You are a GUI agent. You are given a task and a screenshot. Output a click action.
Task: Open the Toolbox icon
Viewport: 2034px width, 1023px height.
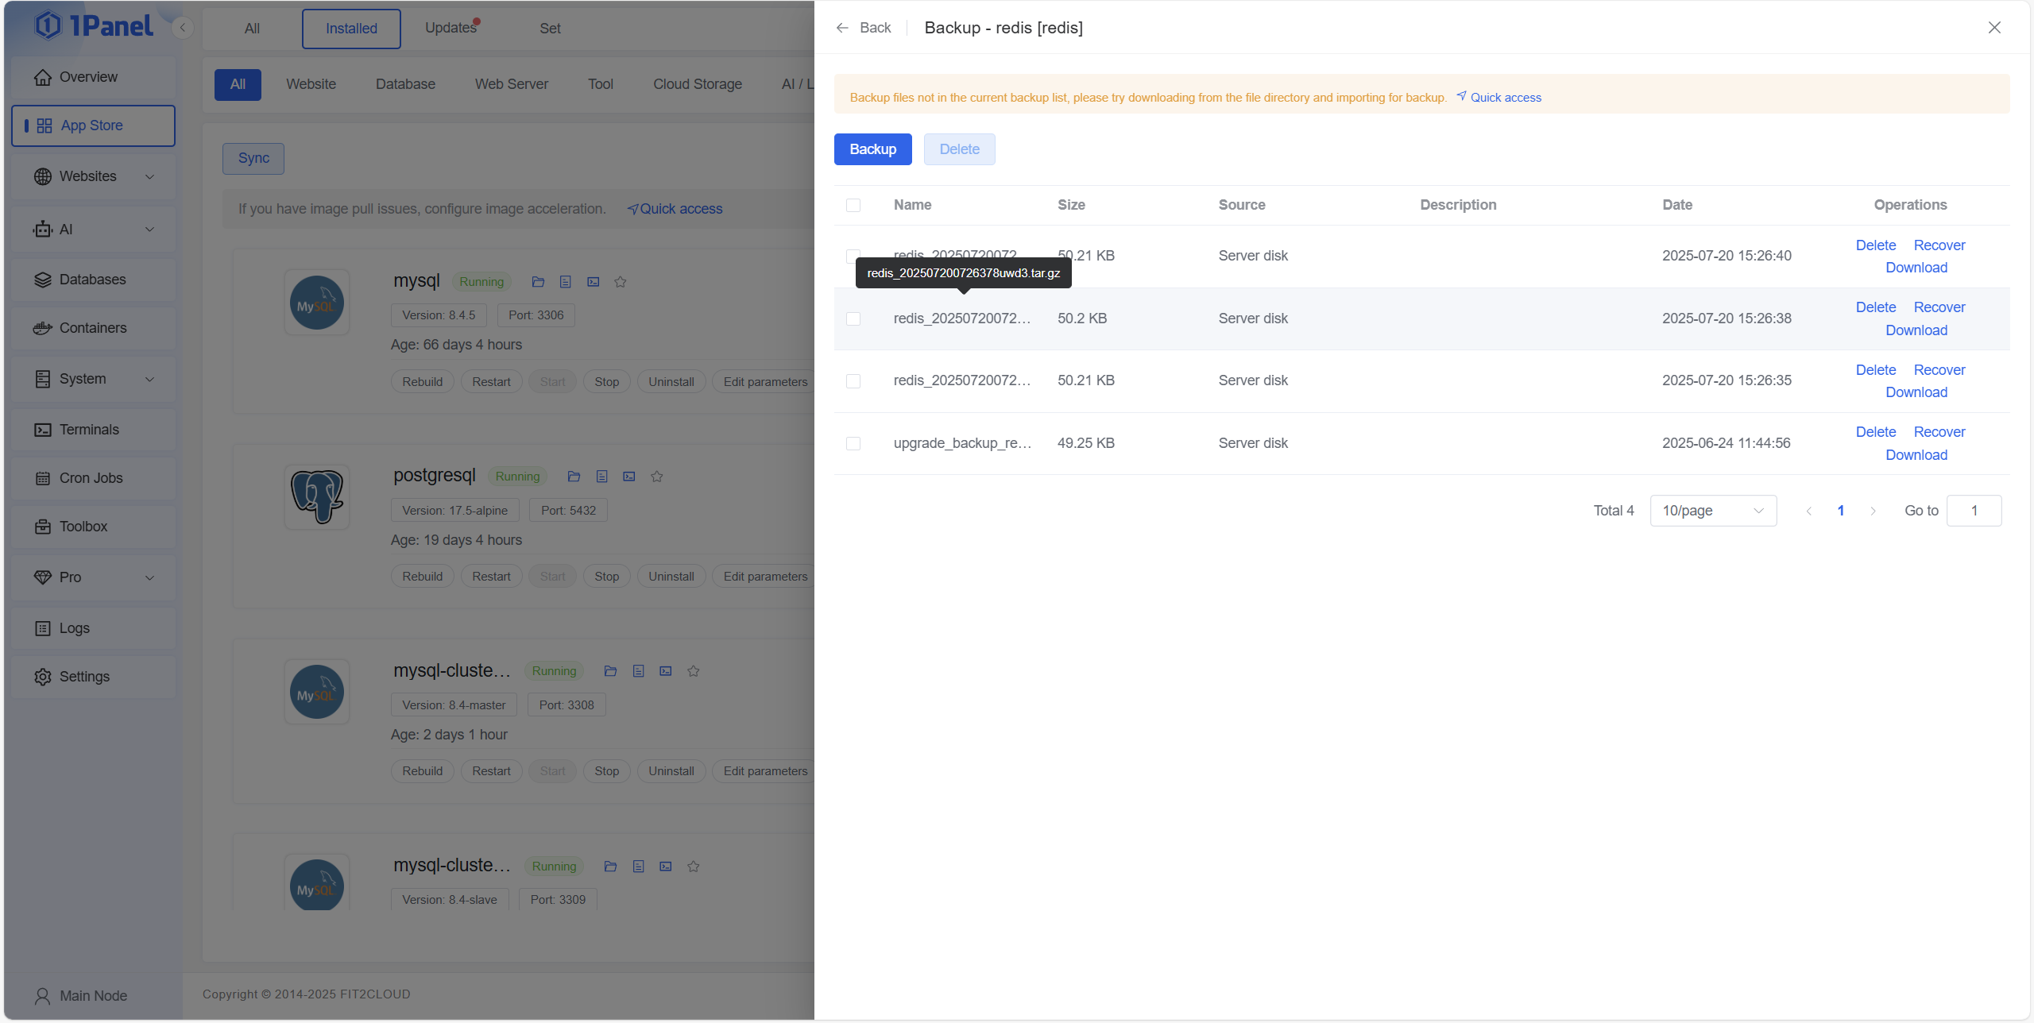pyautogui.click(x=43, y=527)
